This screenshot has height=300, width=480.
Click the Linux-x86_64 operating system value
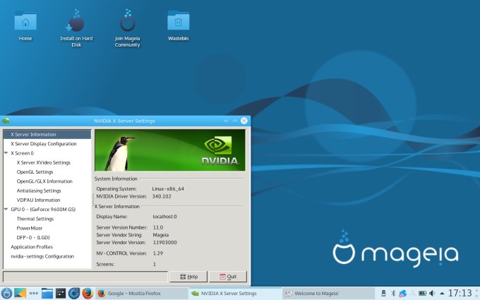pos(168,188)
